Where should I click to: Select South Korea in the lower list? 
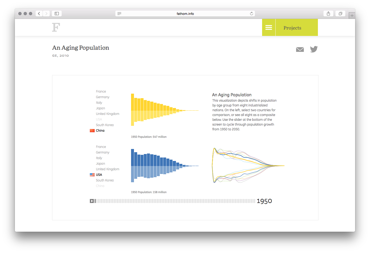105,180
